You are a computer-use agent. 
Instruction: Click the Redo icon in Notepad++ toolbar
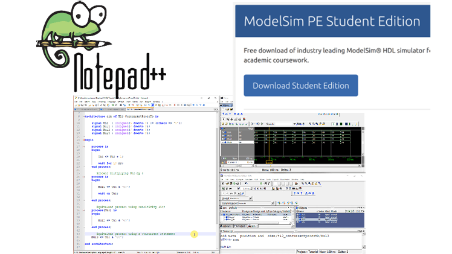coord(116,105)
